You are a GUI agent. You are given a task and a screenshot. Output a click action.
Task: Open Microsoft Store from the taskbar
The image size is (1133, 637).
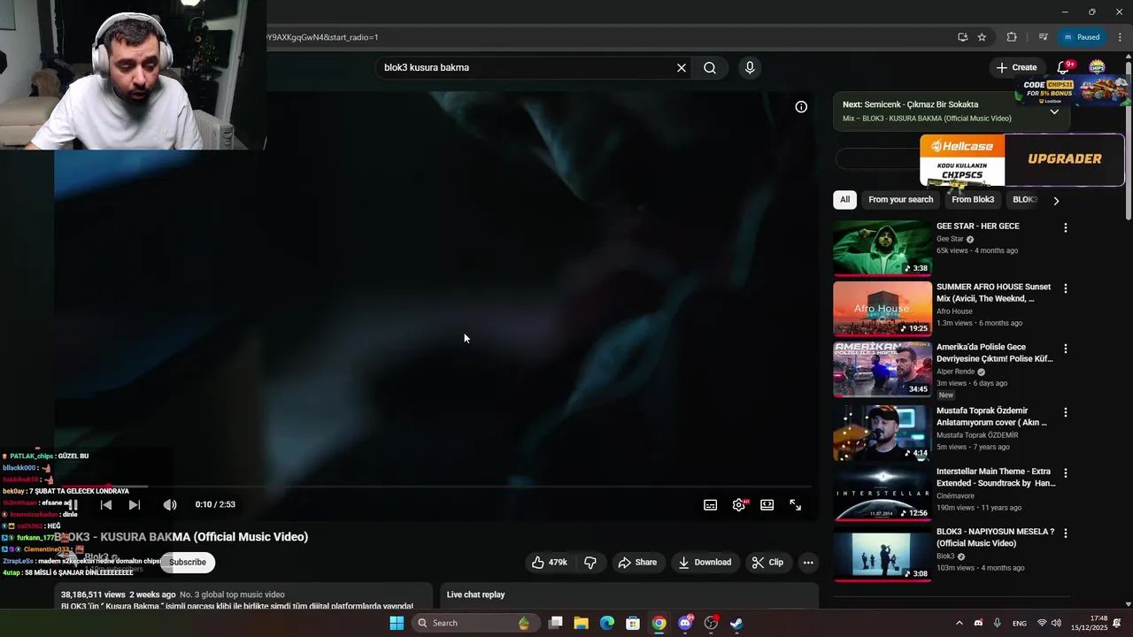[633, 623]
